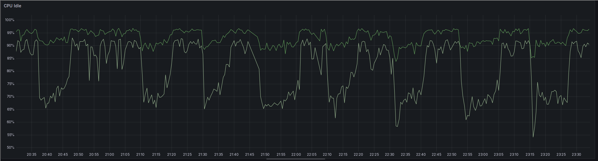Click the 23:05 time axis label
Viewport: 598px width, 161px height.
[499, 155]
